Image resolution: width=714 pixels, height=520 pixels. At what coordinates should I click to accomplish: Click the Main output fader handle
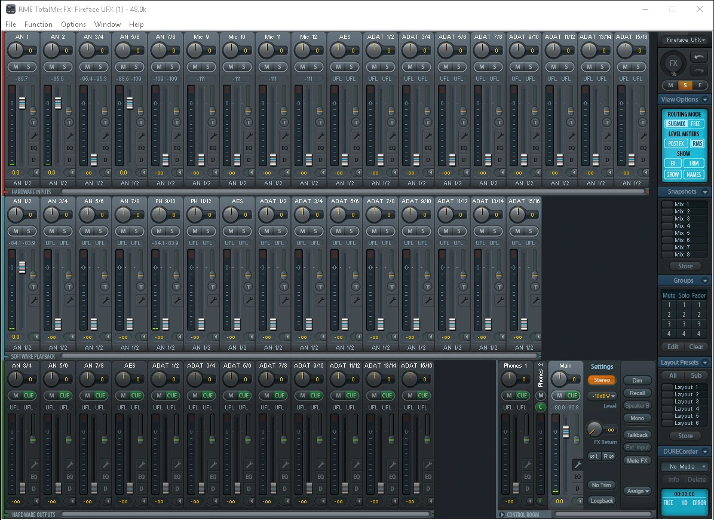[566, 432]
